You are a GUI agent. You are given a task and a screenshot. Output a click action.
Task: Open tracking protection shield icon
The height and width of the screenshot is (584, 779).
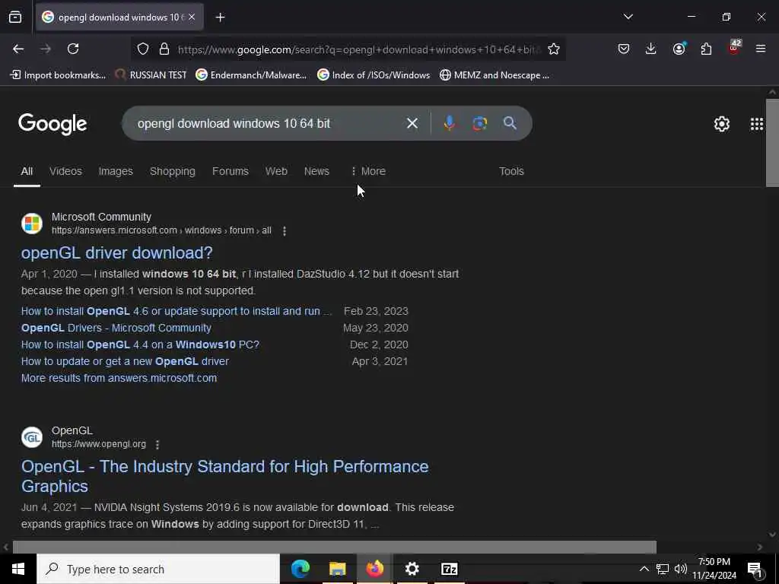click(143, 49)
